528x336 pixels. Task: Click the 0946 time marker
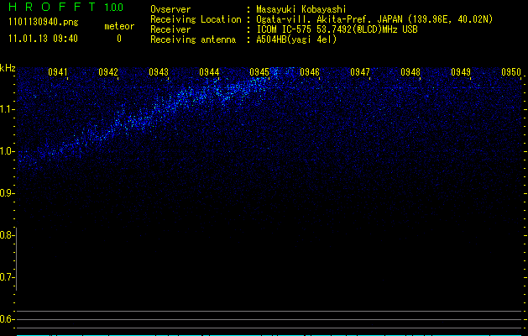pyautogui.click(x=310, y=72)
